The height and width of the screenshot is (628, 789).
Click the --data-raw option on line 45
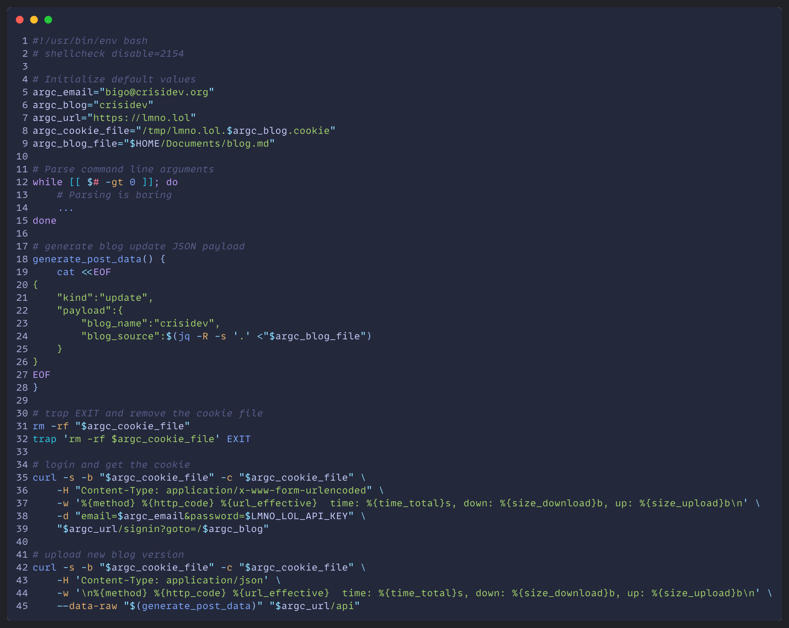(x=87, y=606)
